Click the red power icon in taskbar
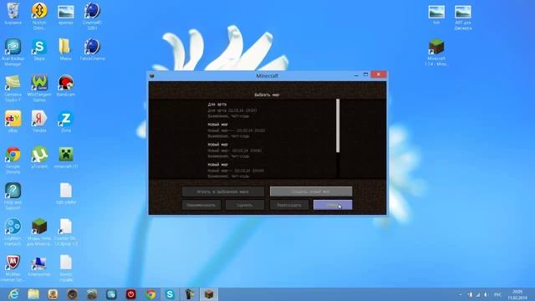535x301 pixels. 130,294
